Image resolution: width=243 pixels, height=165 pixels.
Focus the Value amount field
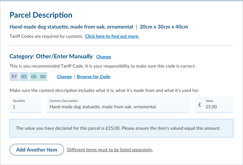218,106
